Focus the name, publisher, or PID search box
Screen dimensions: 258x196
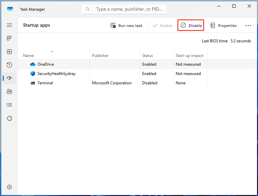[124, 9]
